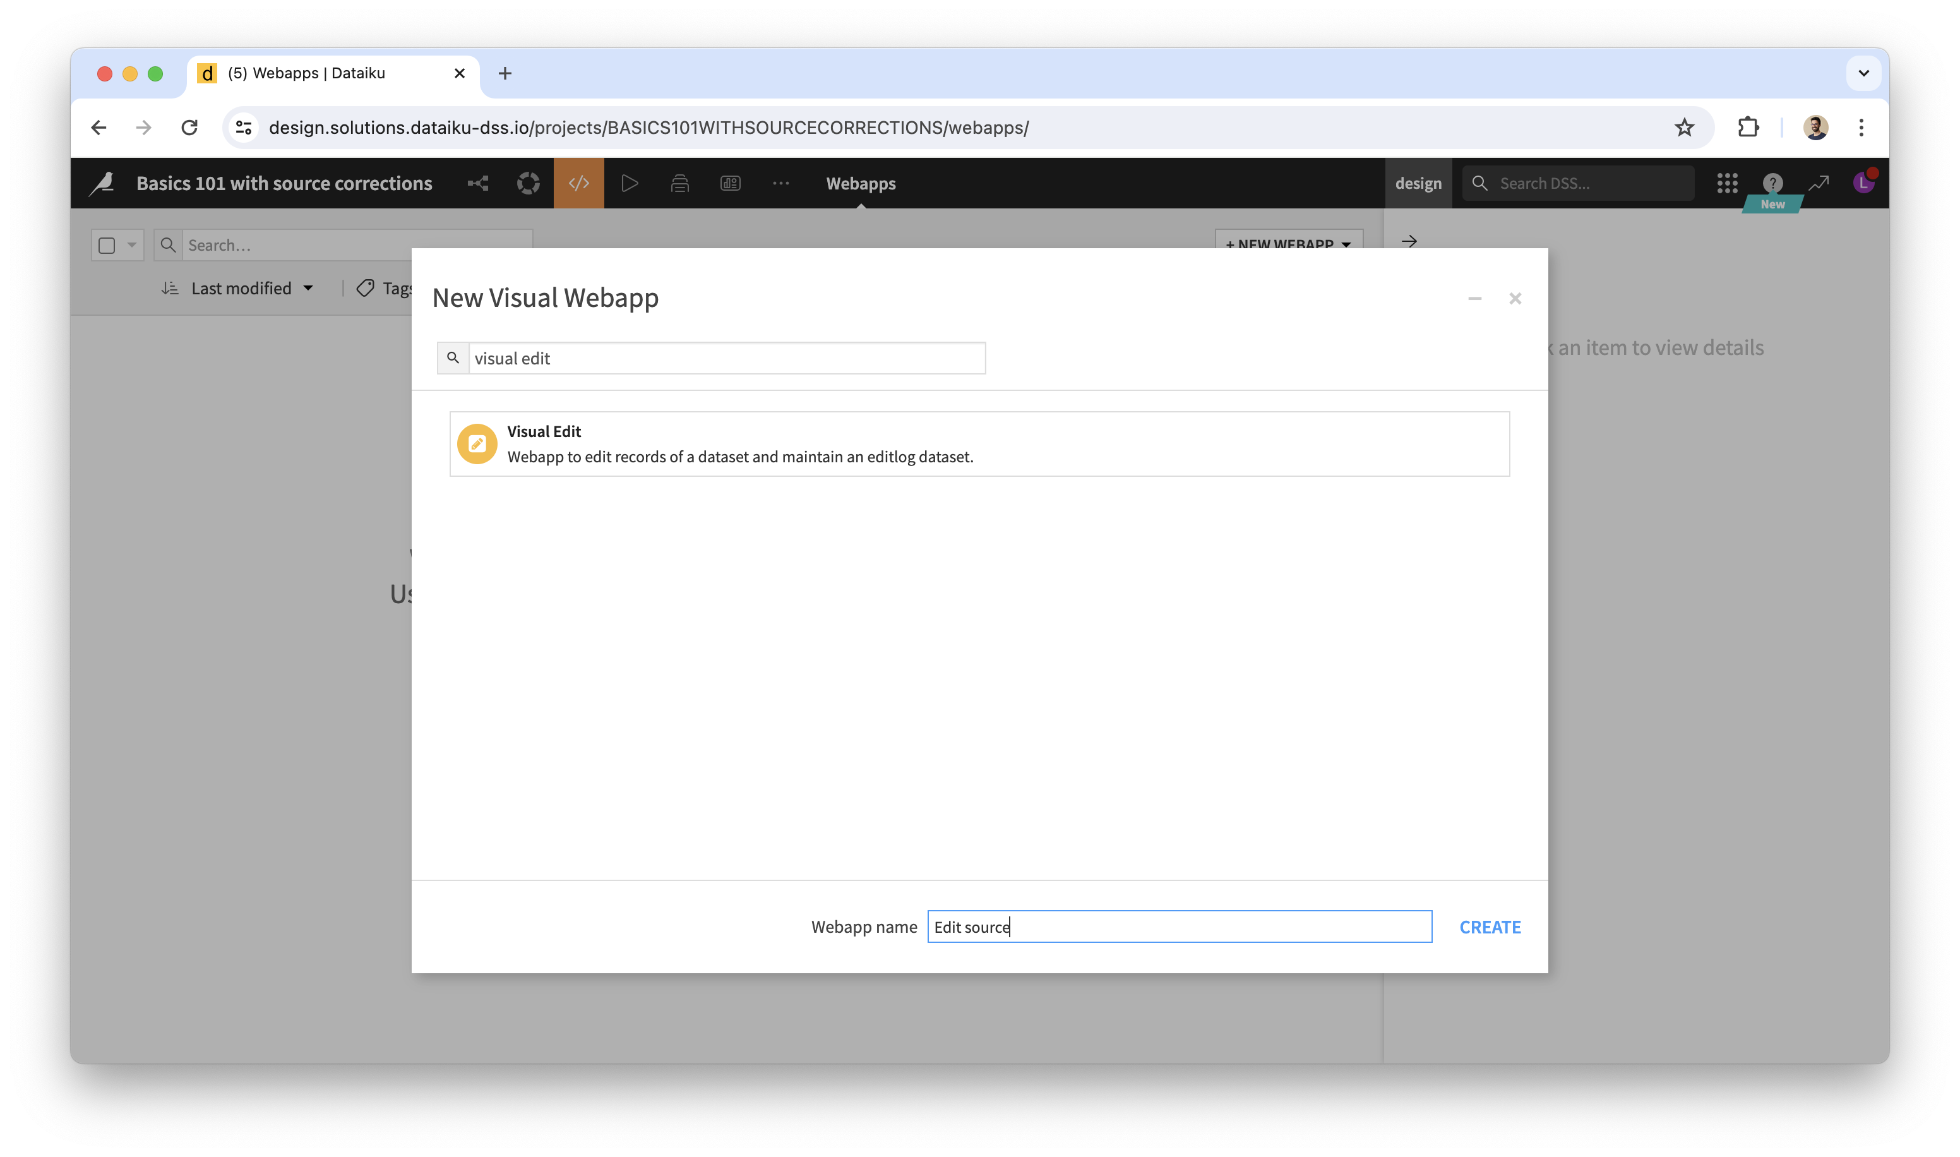
Task: Click the Help question mark icon
Action: click(1772, 183)
